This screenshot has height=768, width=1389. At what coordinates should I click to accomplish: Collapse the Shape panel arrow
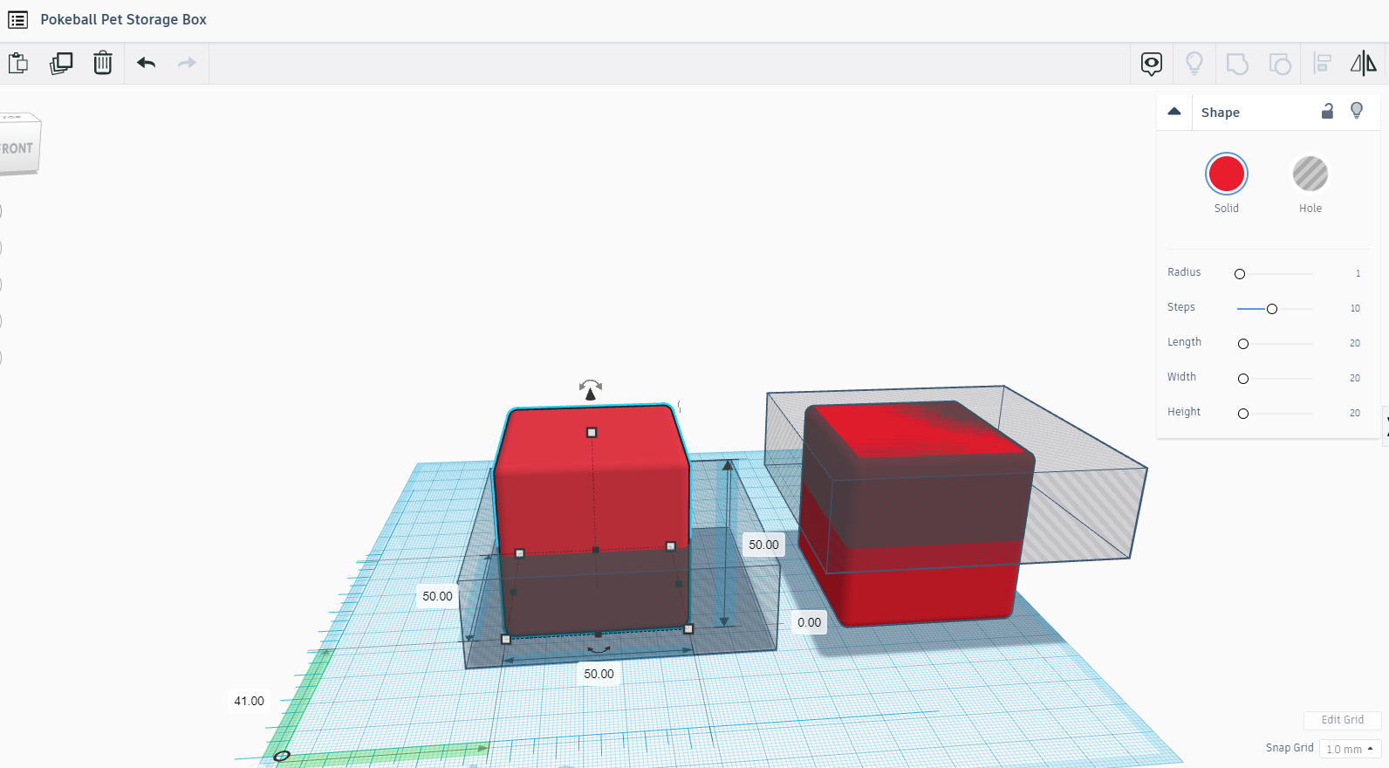coord(1174,111)
